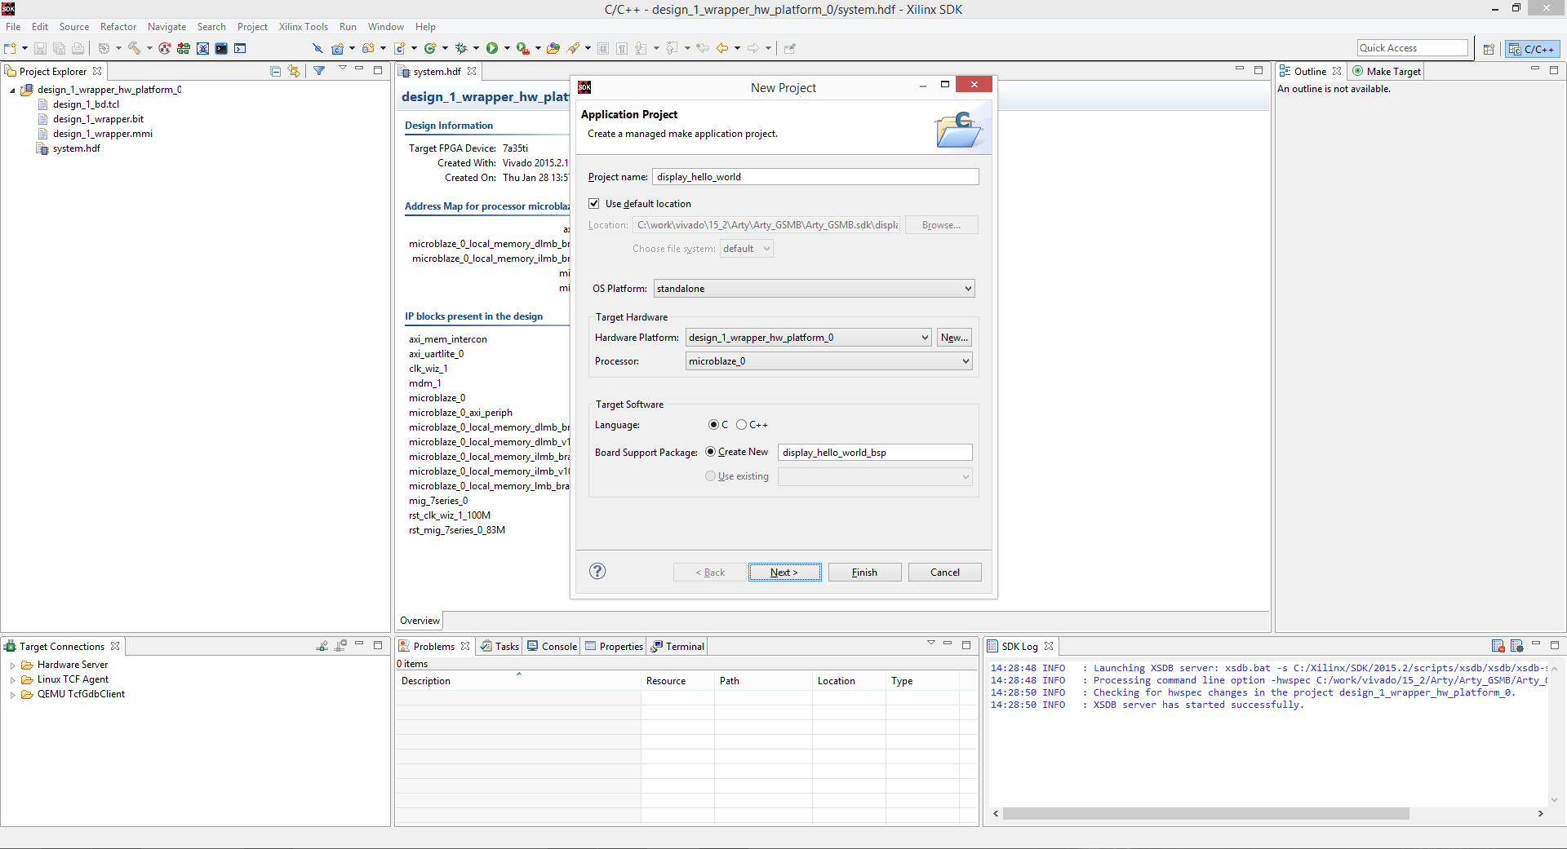Viewport: 1567px width, 849px height.
Task: Select the Use existing BSP radio button
Action: coord(711,476)
